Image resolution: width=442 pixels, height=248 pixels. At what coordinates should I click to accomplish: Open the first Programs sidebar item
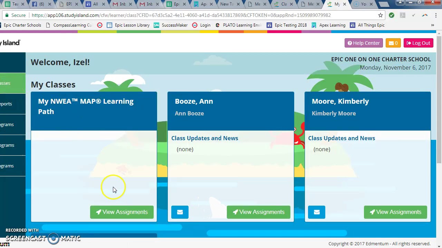coord(12,124)
